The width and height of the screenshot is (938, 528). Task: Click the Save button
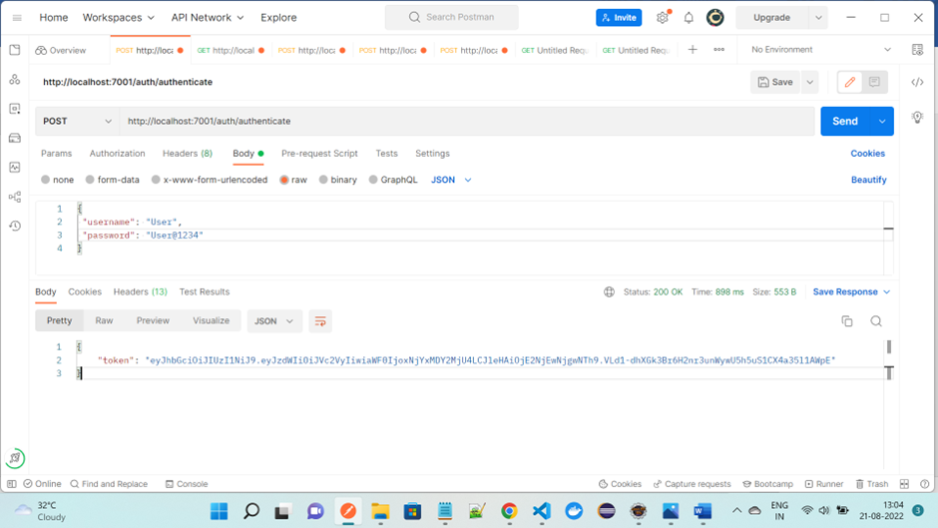[775, 82]
